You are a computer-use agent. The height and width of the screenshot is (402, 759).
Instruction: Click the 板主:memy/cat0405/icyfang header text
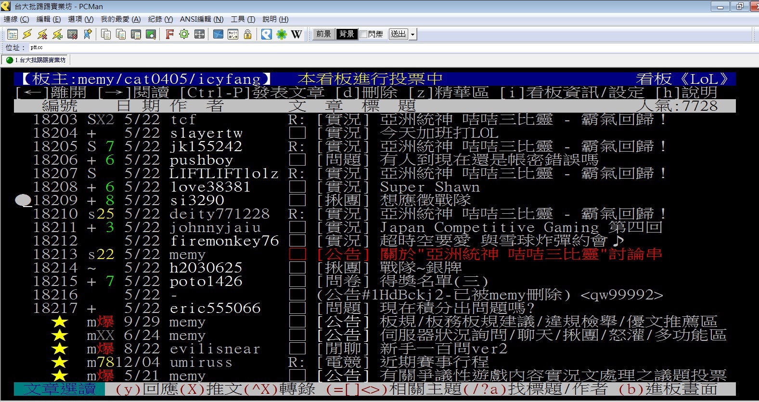(147, 79)
